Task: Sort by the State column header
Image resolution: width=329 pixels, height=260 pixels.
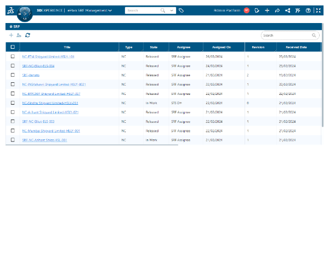Action: coord(154,47)
